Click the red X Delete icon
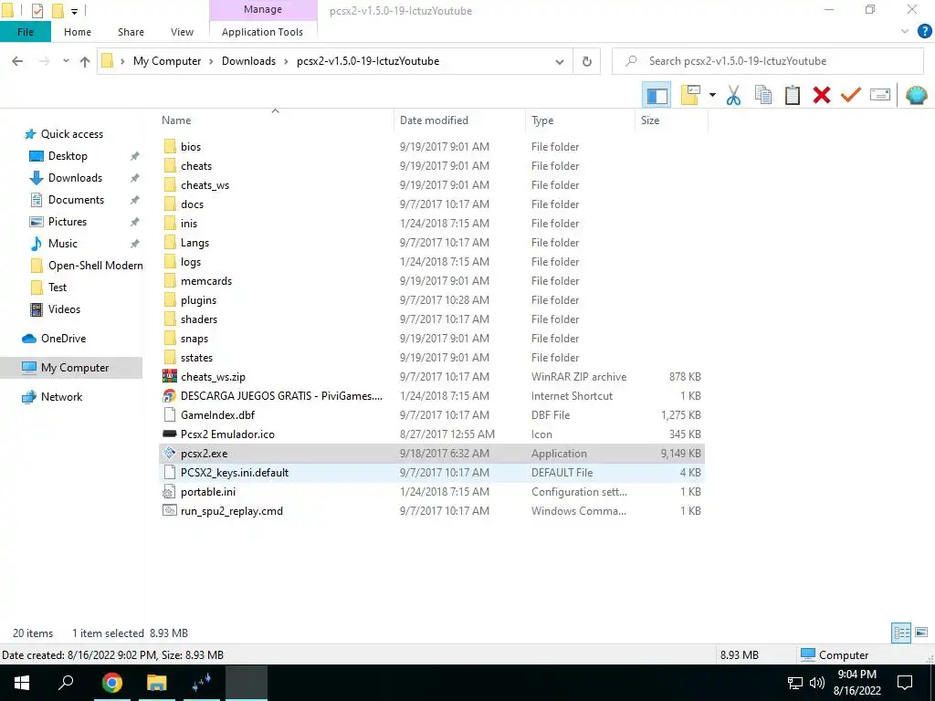Image resolution: width=935 pixels, height=701 pixels. click(x=821, y=95)
